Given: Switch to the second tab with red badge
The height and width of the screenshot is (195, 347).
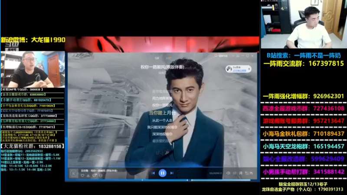Looking at the screenshot, I should tap(169, 58).
